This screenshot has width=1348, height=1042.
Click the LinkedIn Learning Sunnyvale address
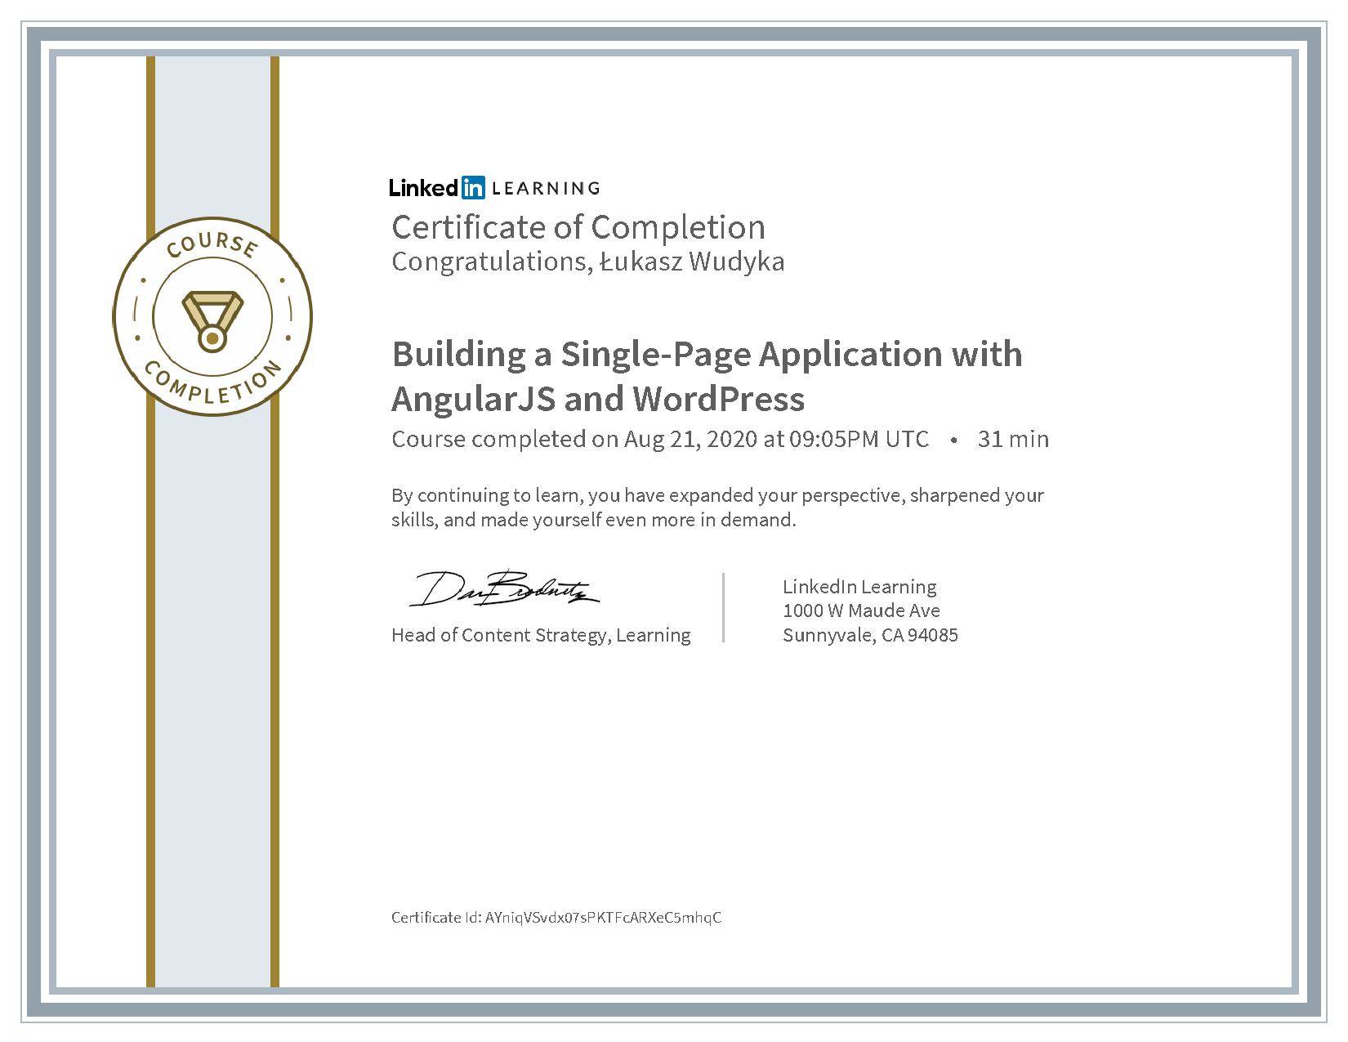tap(872, 610)
